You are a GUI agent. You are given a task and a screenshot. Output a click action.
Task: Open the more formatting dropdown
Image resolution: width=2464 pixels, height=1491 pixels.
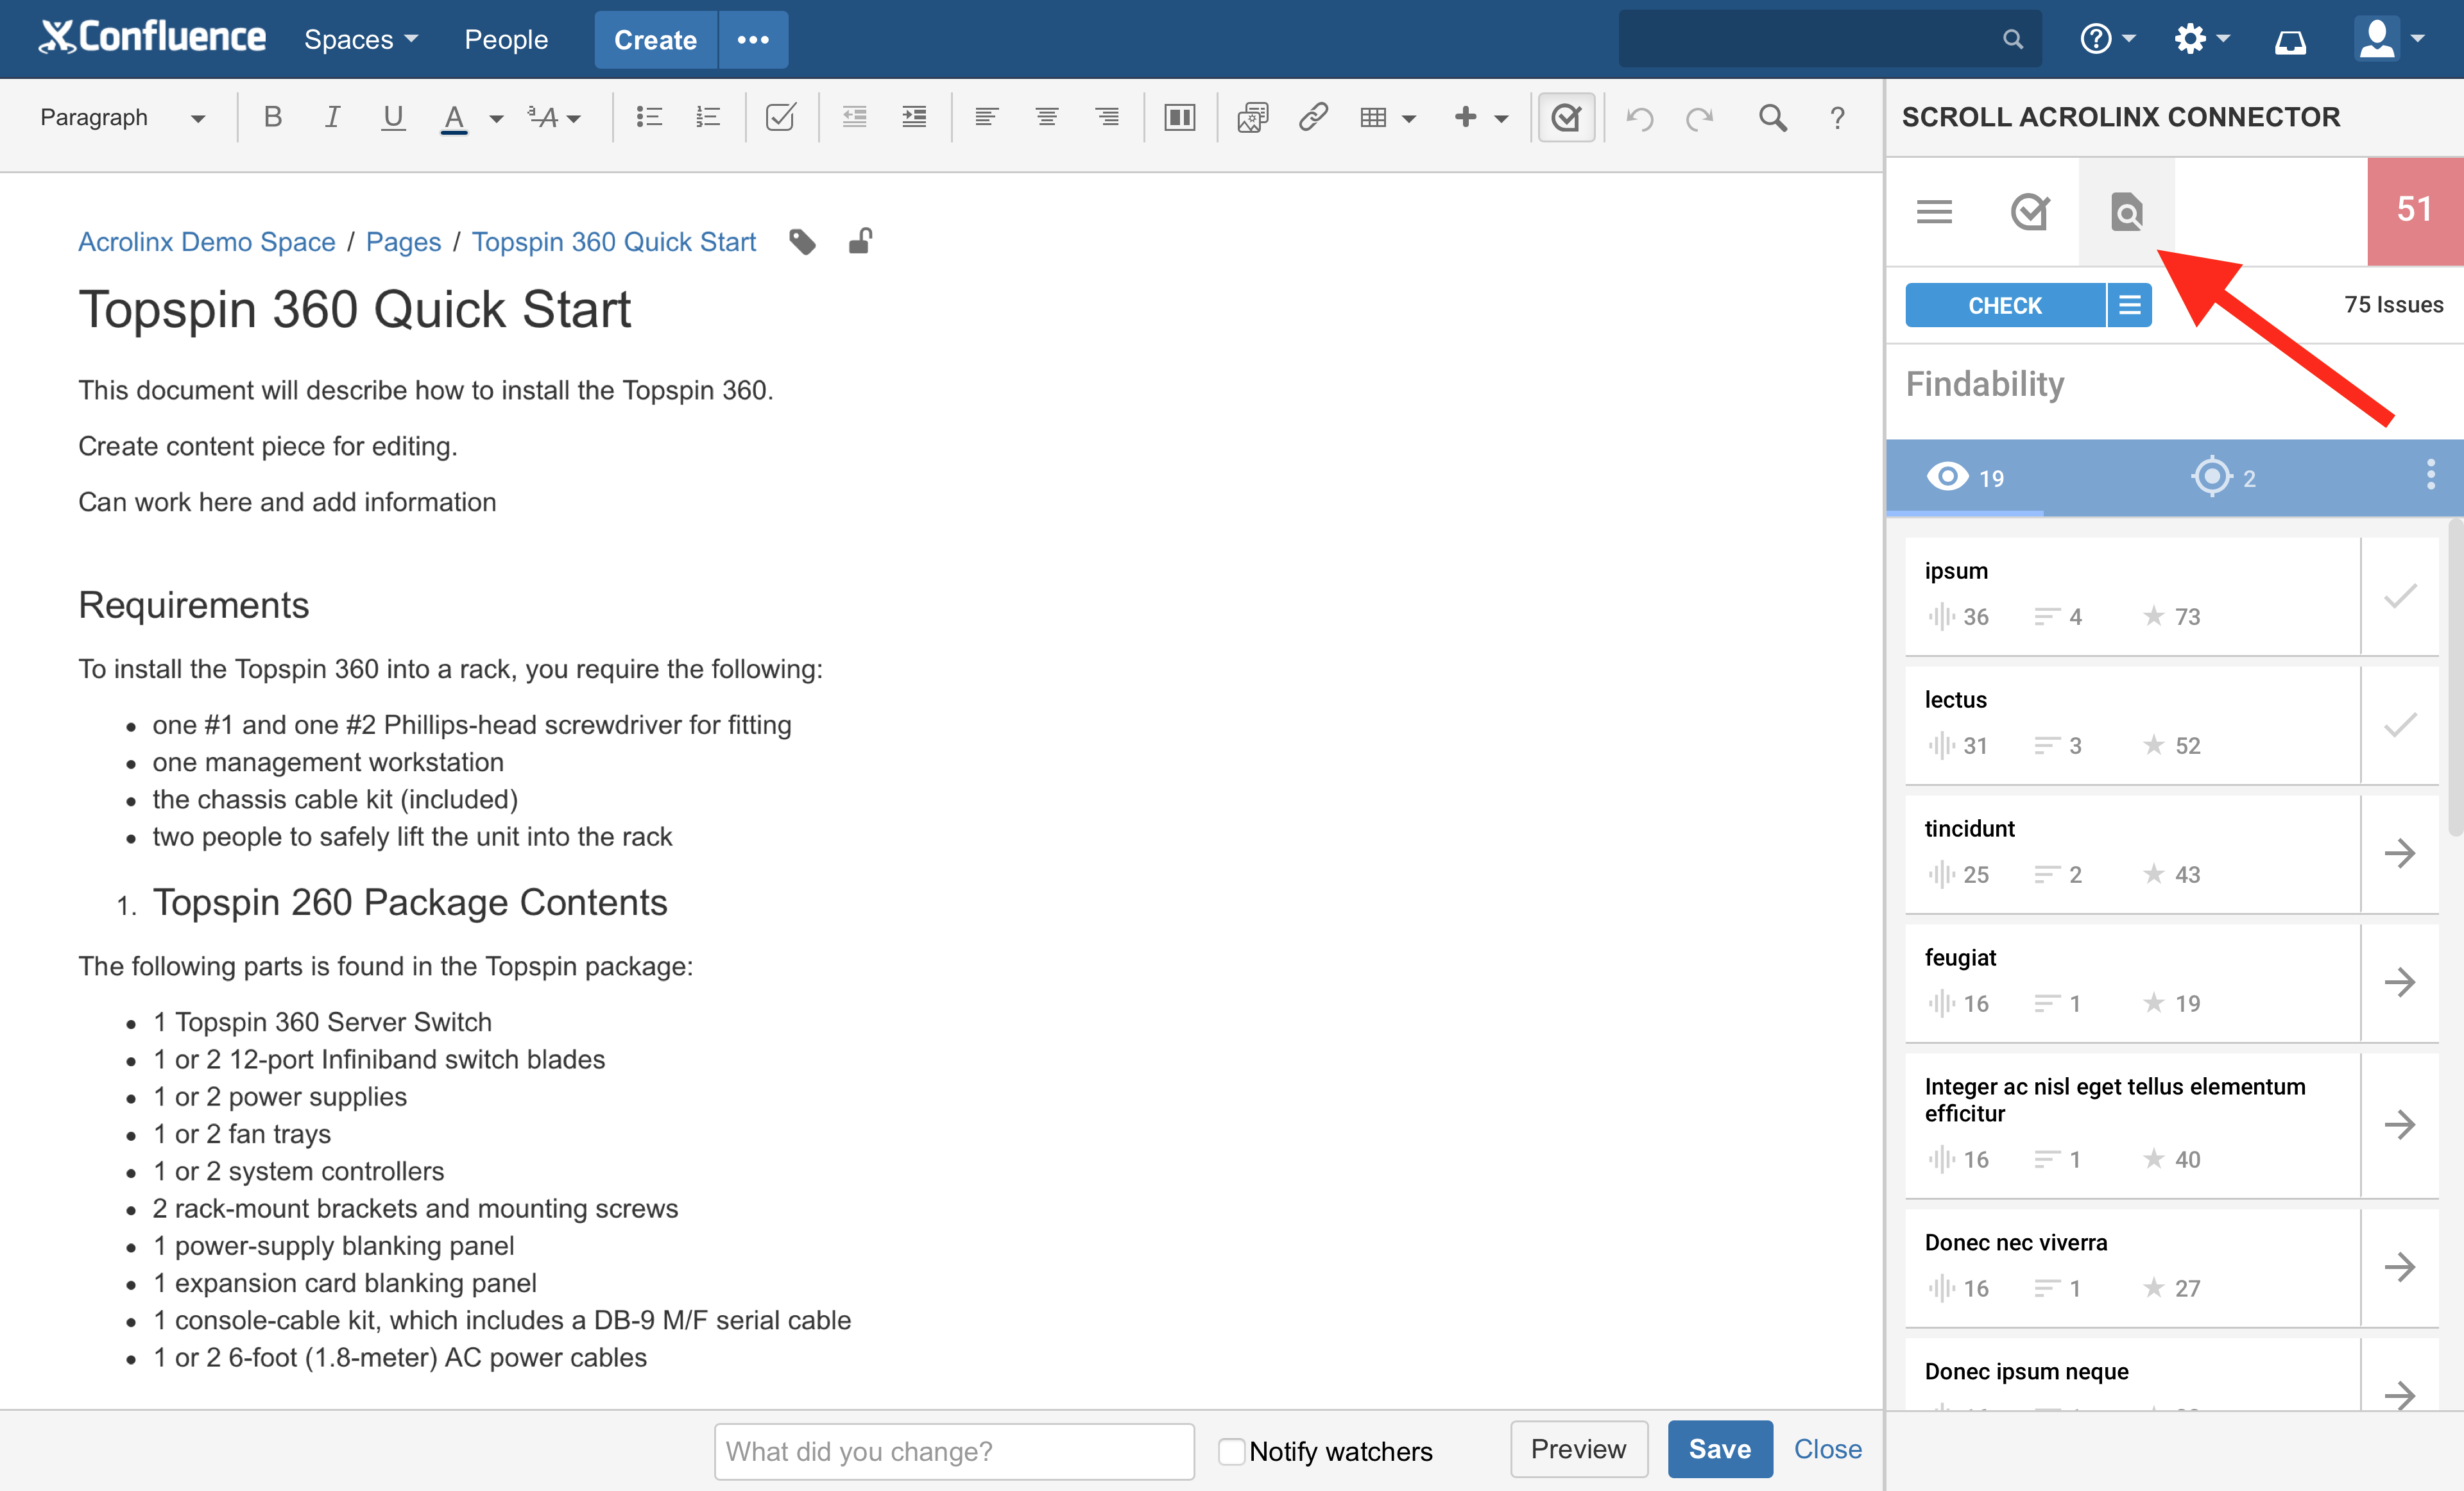[x=554, y=117]
